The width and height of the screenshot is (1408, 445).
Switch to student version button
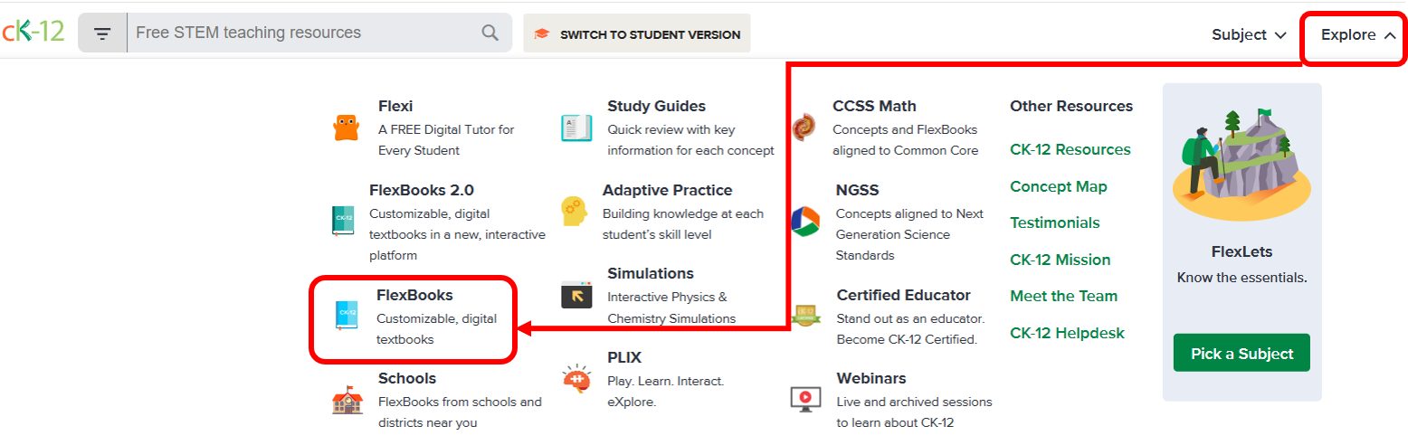pos(637,33)
